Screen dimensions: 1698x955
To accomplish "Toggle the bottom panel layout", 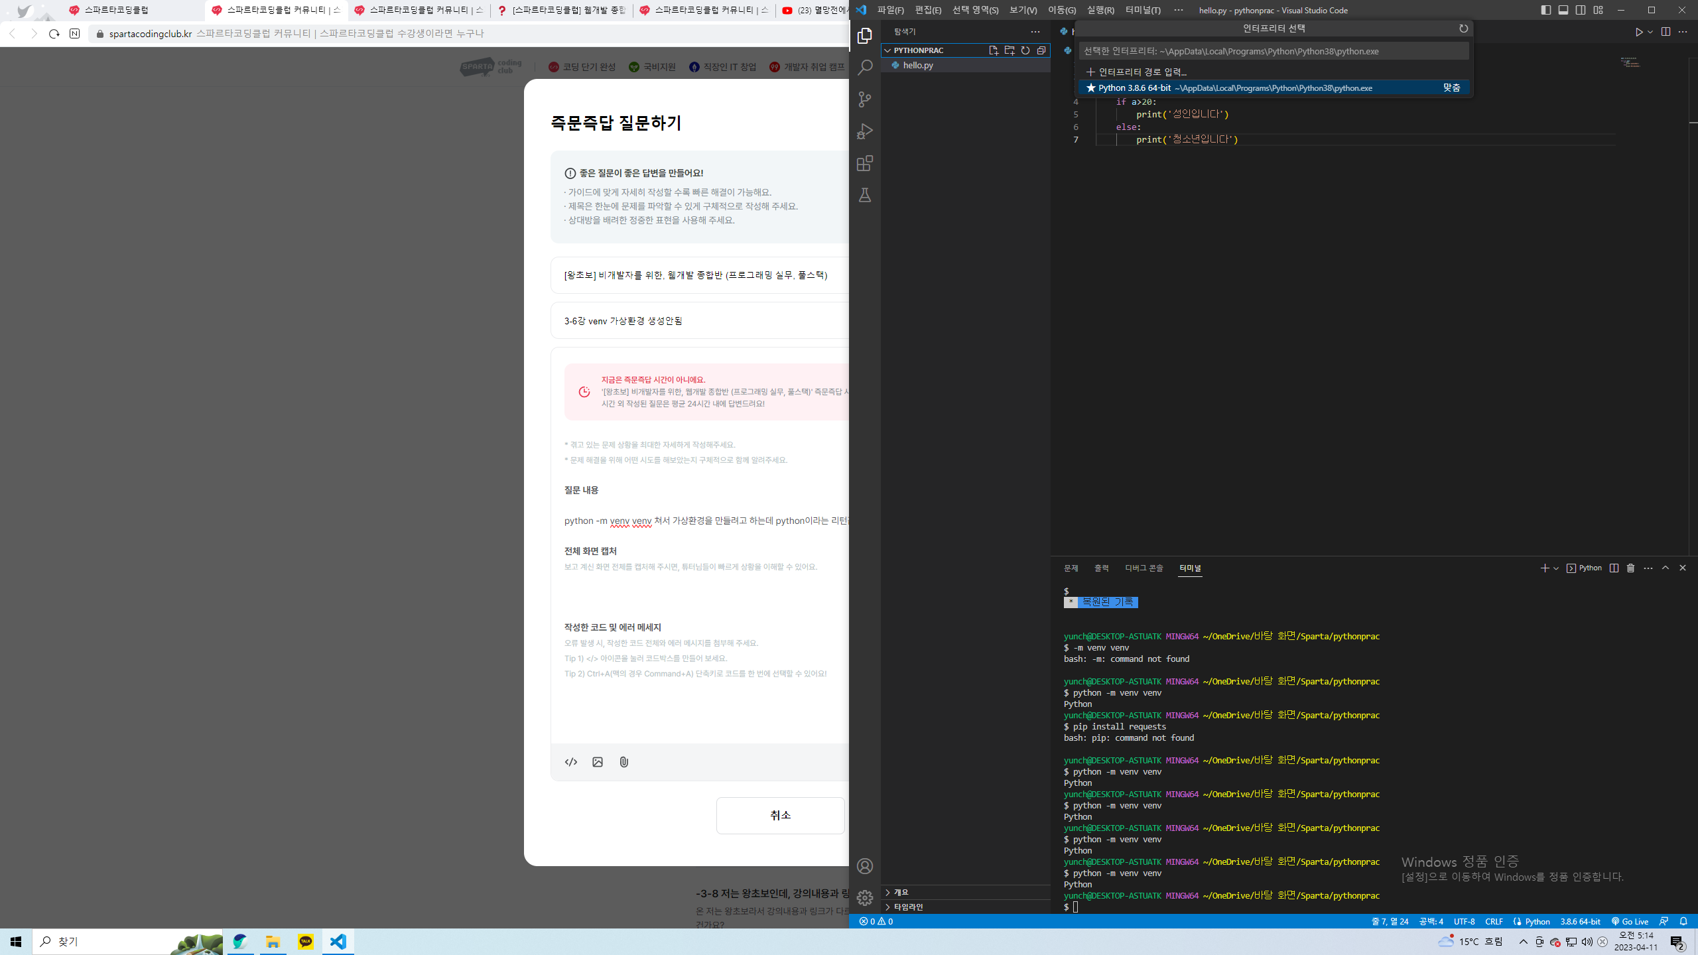I will tap(1563, 10).
